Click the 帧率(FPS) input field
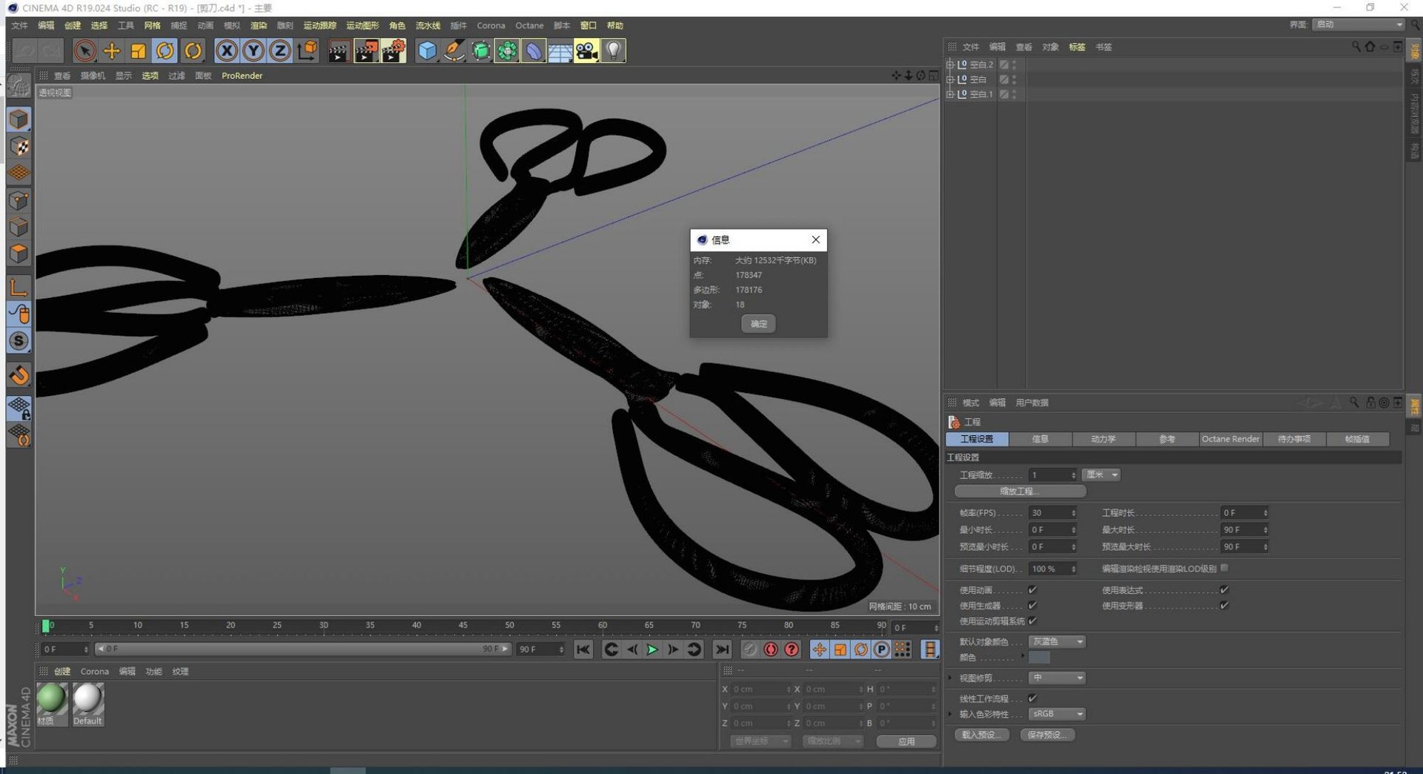The width and height of the screenshot is (1423, 774). click(1052, 512)
